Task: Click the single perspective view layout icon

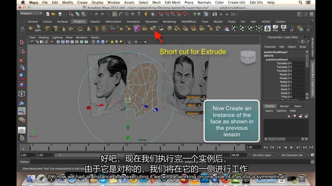Action: (22, 130)
